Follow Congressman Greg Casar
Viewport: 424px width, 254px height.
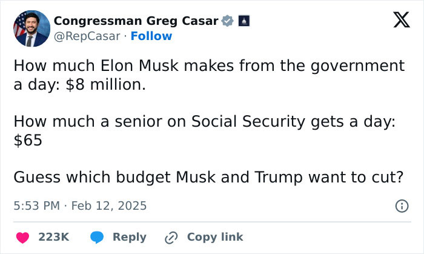coord(153,36)
